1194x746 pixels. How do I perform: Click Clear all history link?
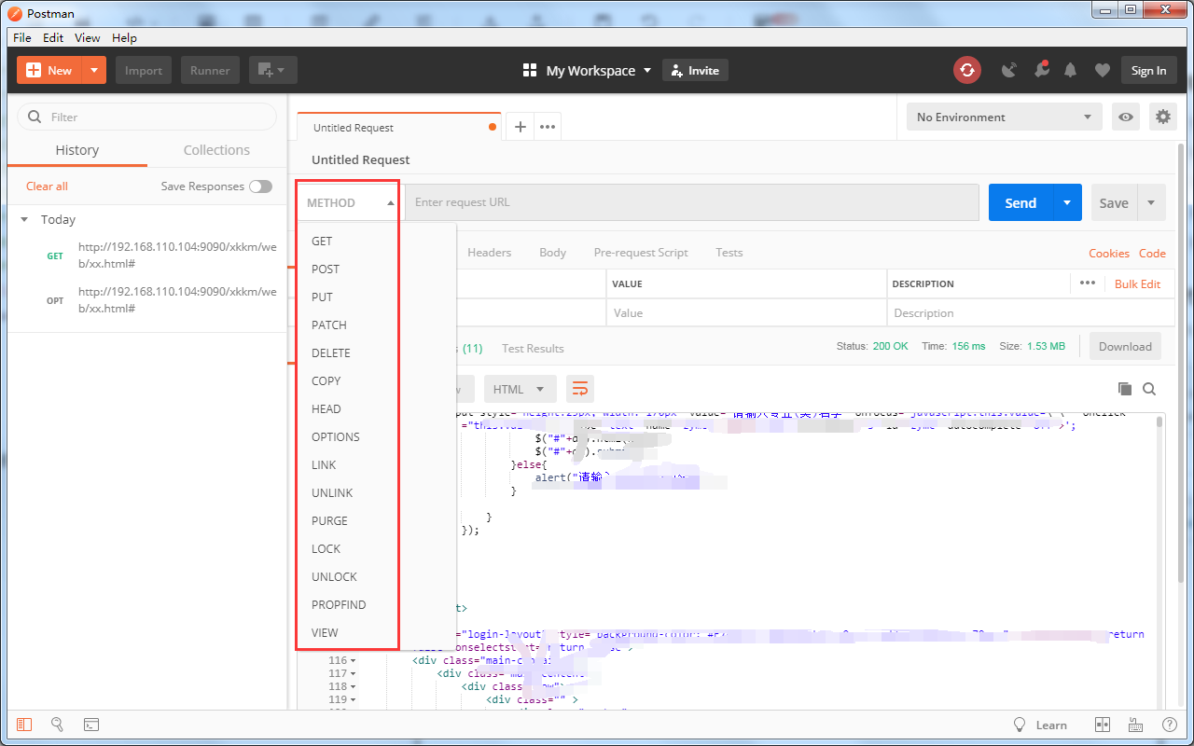tap(47, 186)
